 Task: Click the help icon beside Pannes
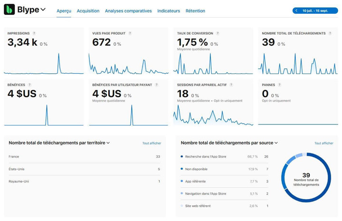point(280,86)
